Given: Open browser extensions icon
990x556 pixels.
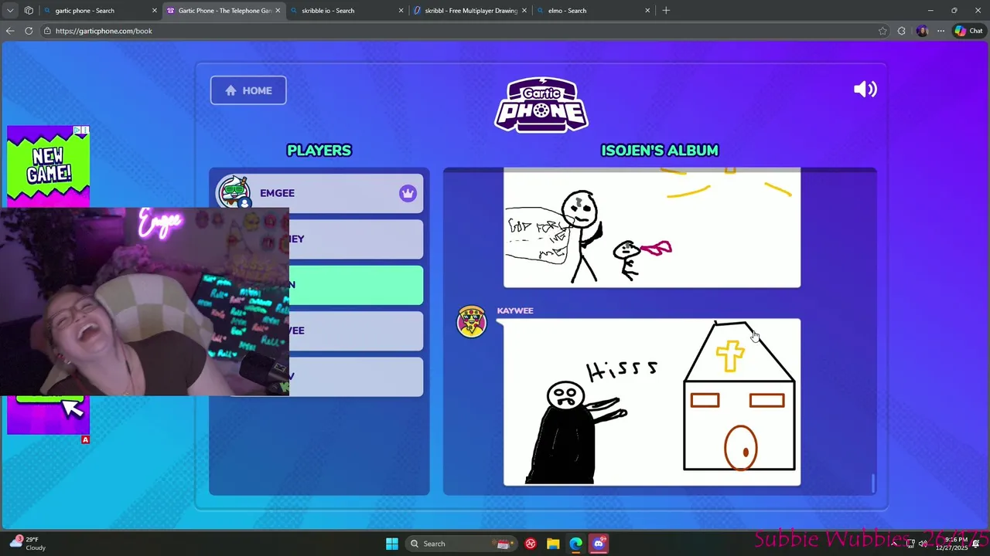Looking at the screenshot, I should (902, 31).
